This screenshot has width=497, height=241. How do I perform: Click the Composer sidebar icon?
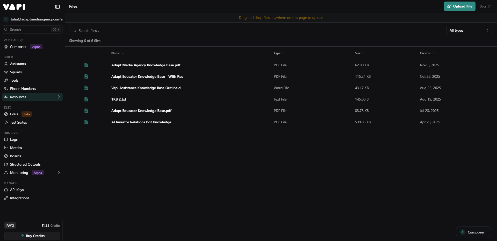[6, 47]
